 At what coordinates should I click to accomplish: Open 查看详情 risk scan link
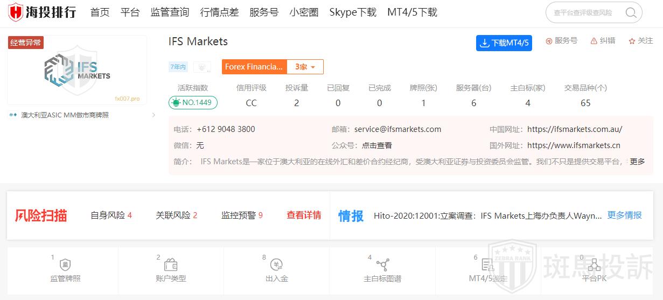click(x=304, y=215)
